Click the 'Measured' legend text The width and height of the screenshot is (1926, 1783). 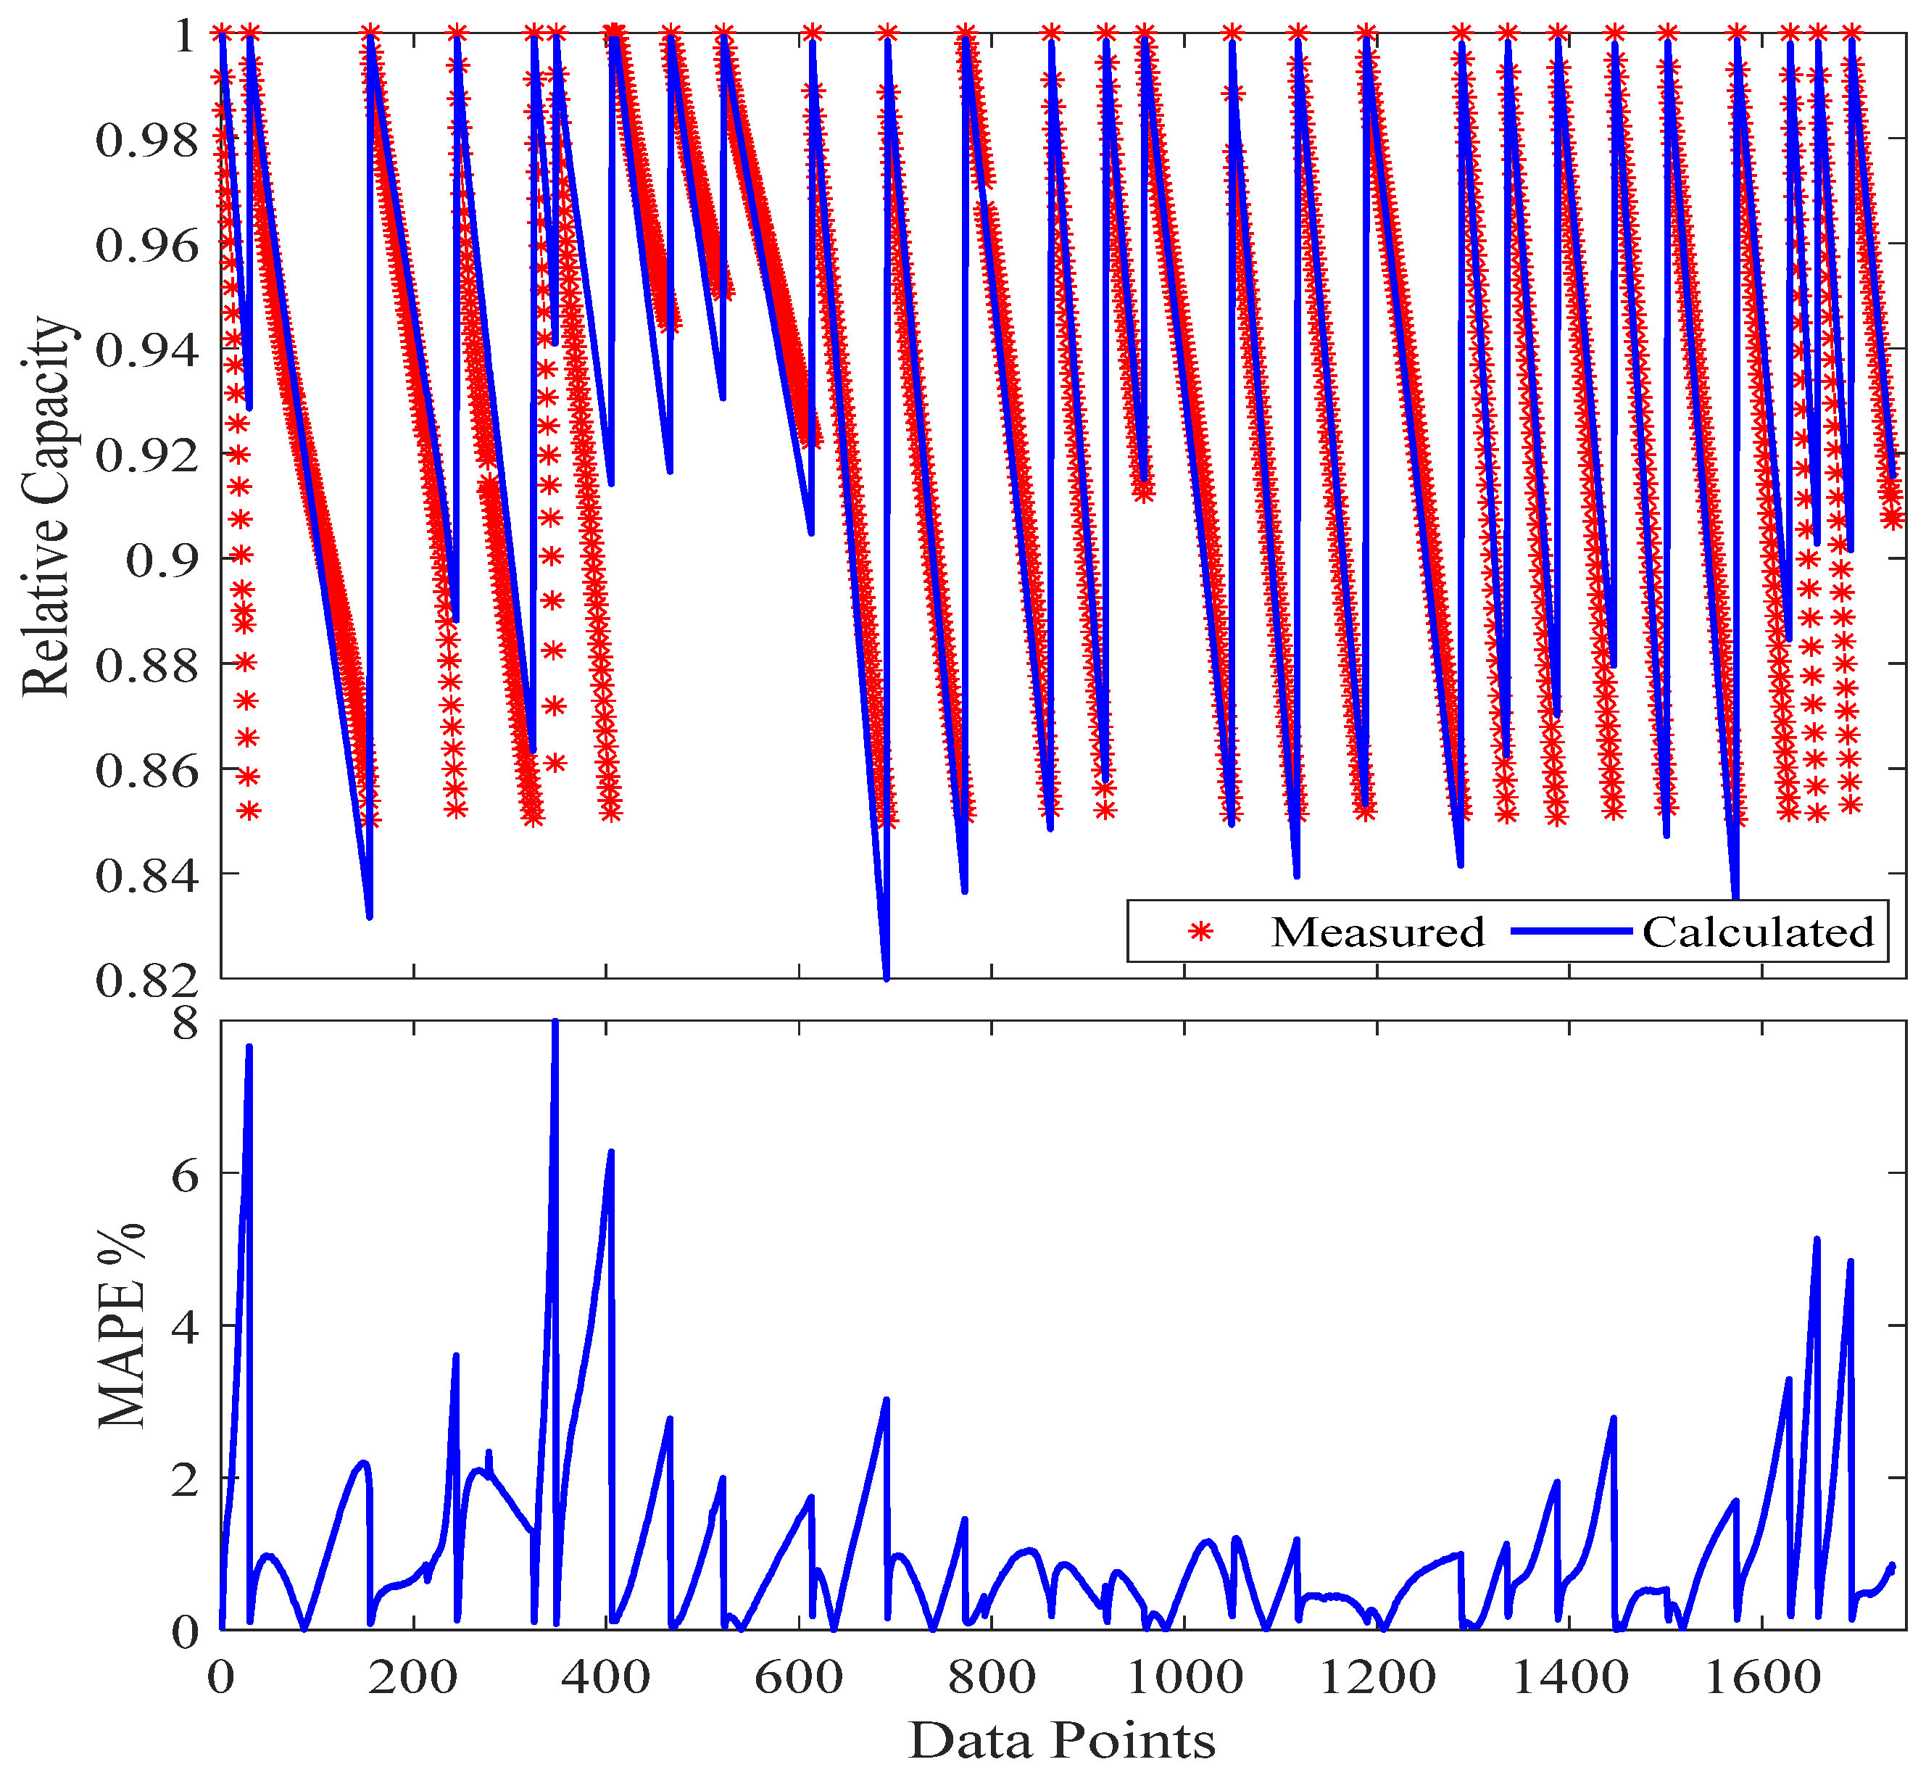click(1377, 932)
